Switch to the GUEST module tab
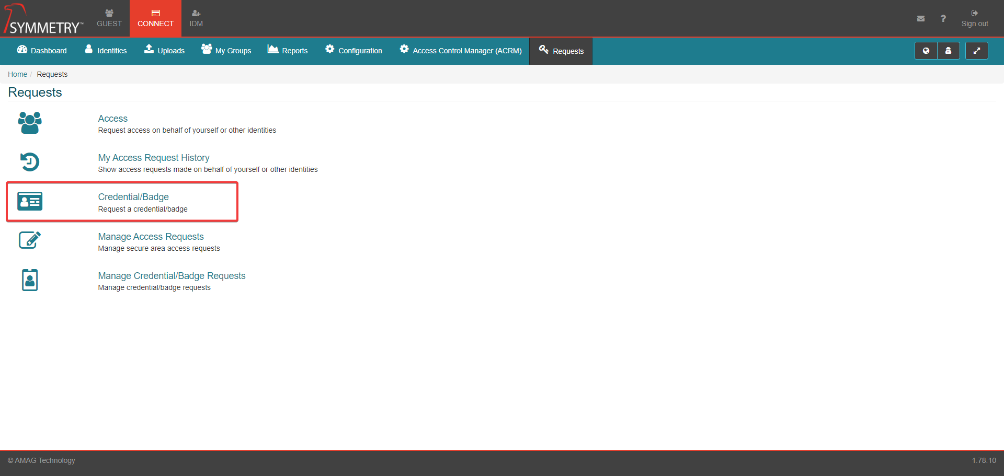 click(109, 18)
